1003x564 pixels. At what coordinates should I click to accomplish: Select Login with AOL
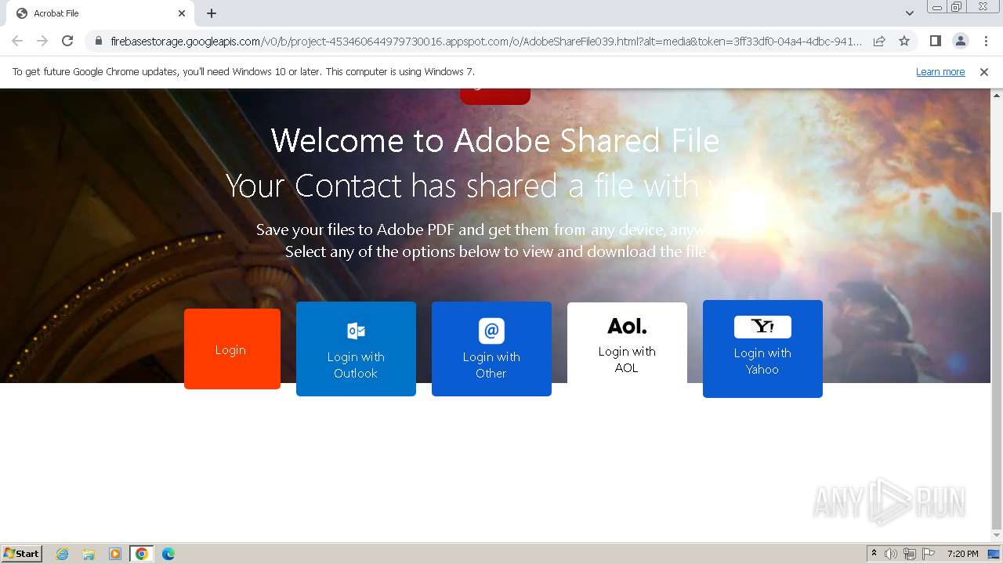point(627,343)
